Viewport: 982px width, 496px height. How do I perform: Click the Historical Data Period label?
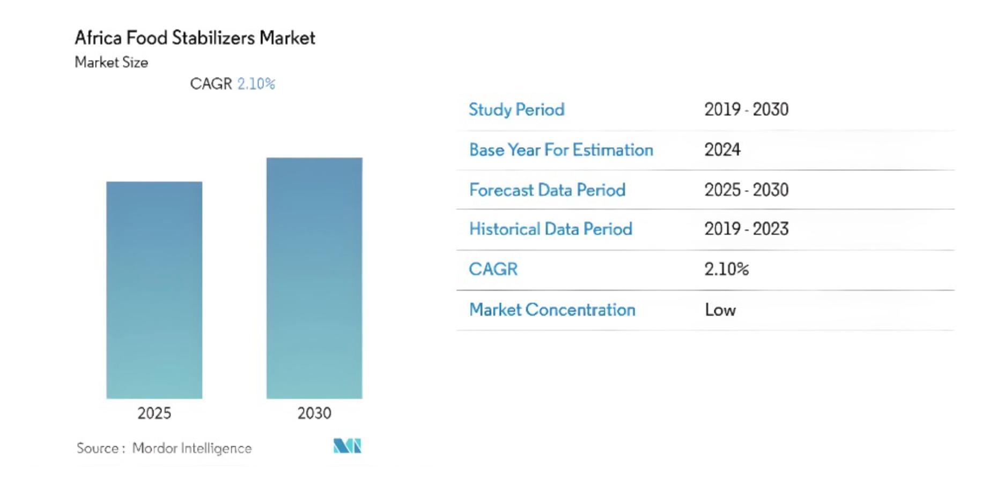click(x=550, y=229)
